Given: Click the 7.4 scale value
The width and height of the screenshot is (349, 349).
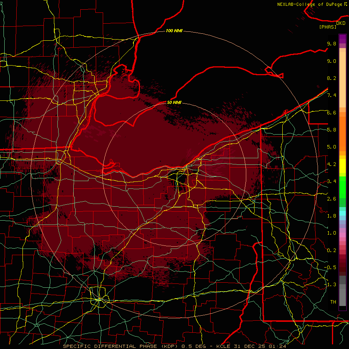Looking at the screenshot, I should (332, 95).
